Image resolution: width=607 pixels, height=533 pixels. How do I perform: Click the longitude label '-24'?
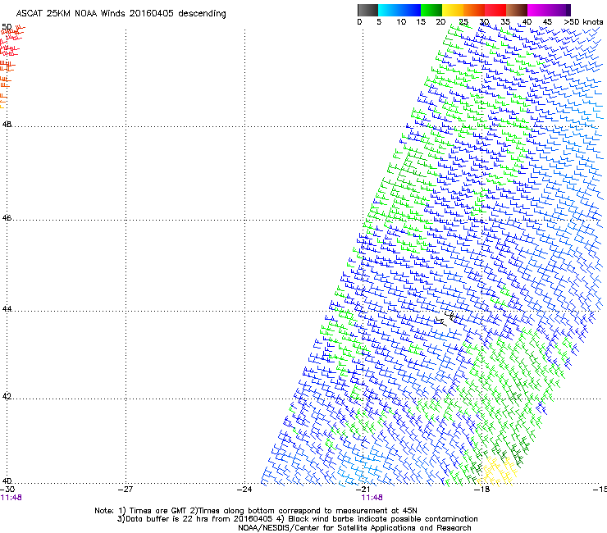click(x=244, y=490)
